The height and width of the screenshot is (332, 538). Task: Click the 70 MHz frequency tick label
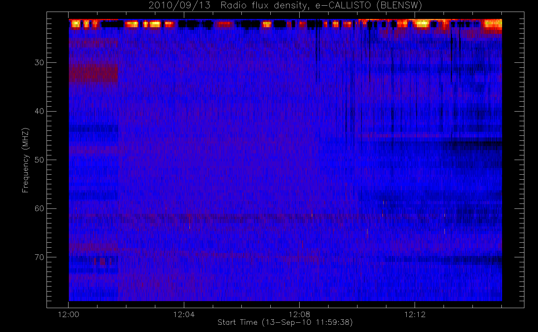39,257
